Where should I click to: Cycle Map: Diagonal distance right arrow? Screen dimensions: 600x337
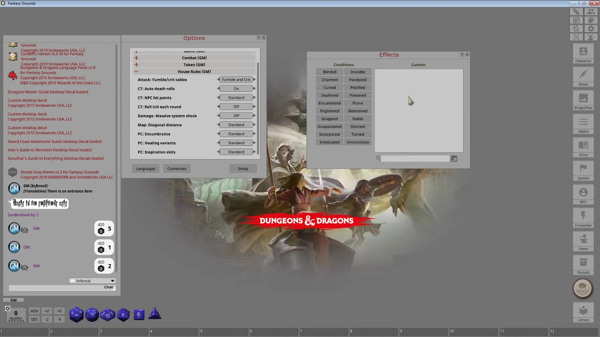tap(254, 125)
